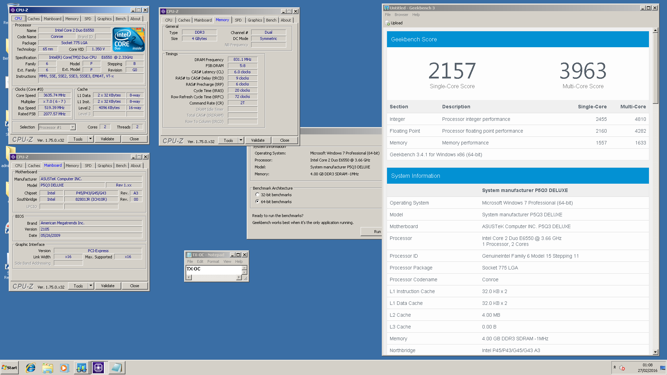Click Geekbench window title bar icon
667x375 pixels.
click(386, 8)
